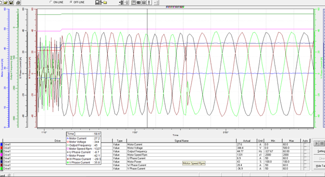Start trace with the play button
Screen dimensions: 325x177
click(316, 143)
